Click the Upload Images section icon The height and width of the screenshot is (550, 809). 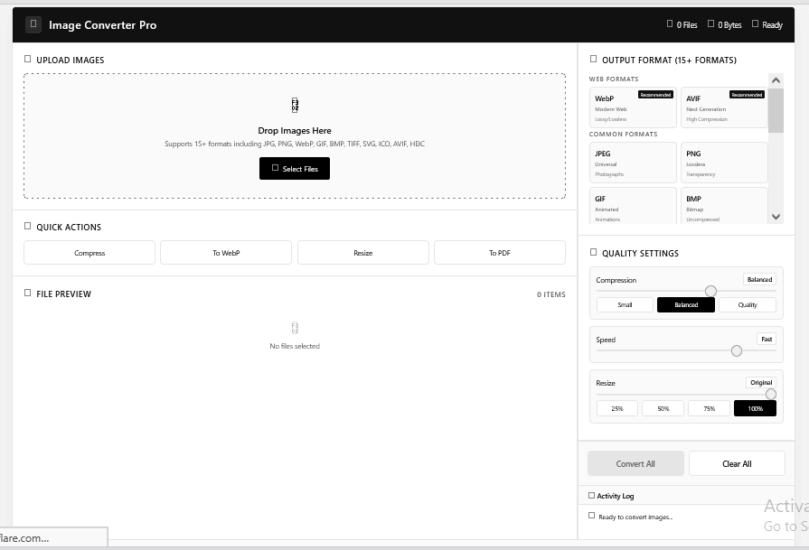[x=28, y=60]
